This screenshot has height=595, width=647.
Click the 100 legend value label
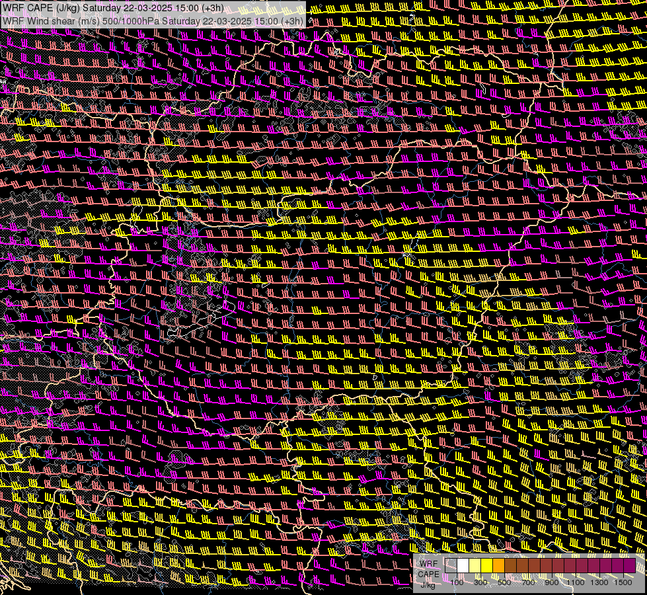[x=457, y=582]
